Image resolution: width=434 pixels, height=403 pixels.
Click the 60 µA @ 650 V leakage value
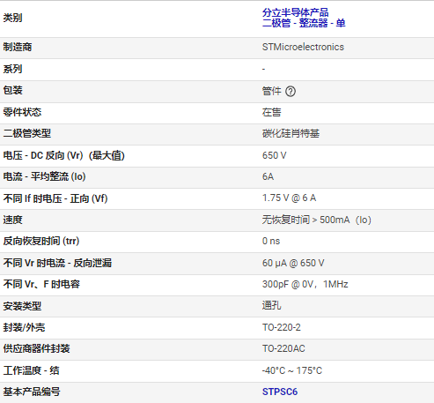click(293, 263)
